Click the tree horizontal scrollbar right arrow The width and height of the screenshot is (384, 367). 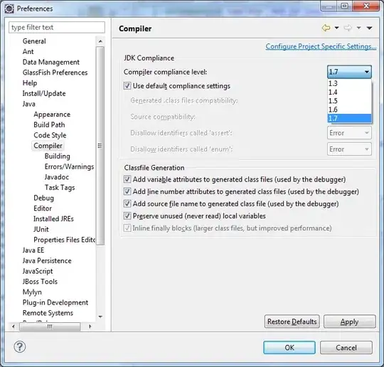[90, 326]
